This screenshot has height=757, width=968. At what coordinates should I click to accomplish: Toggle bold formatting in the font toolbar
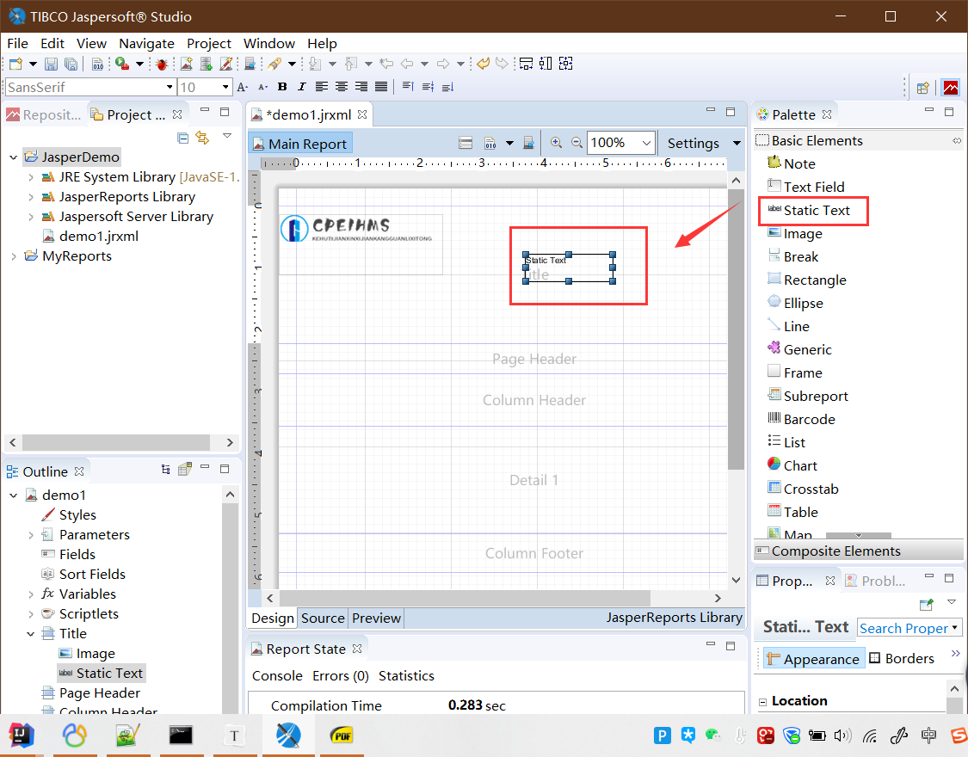[282, 87]
